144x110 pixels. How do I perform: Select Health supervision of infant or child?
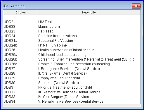tap(66, 50)
